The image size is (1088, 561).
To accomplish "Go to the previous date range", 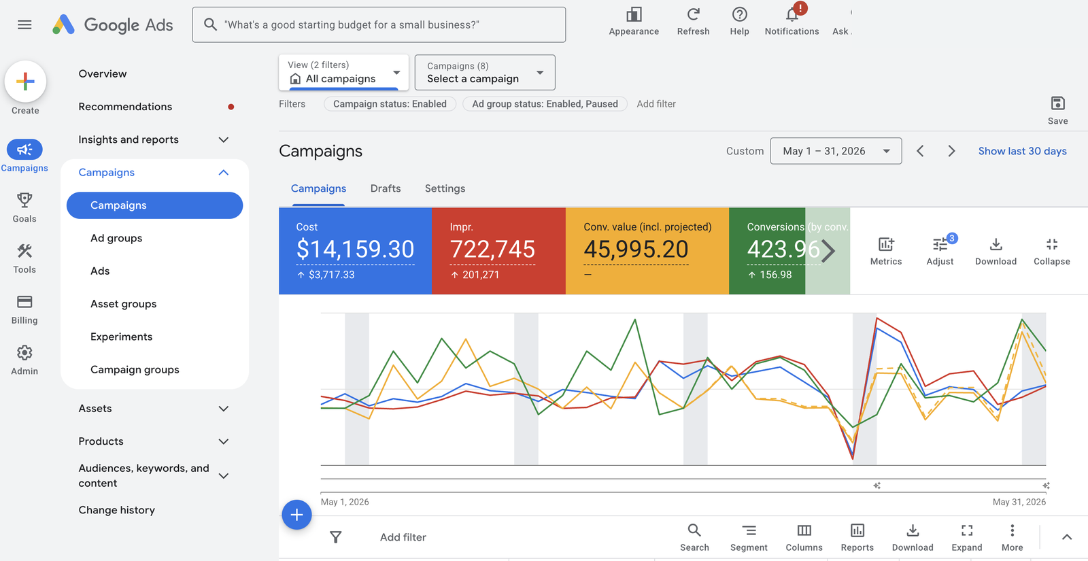I will coord(920,151).
